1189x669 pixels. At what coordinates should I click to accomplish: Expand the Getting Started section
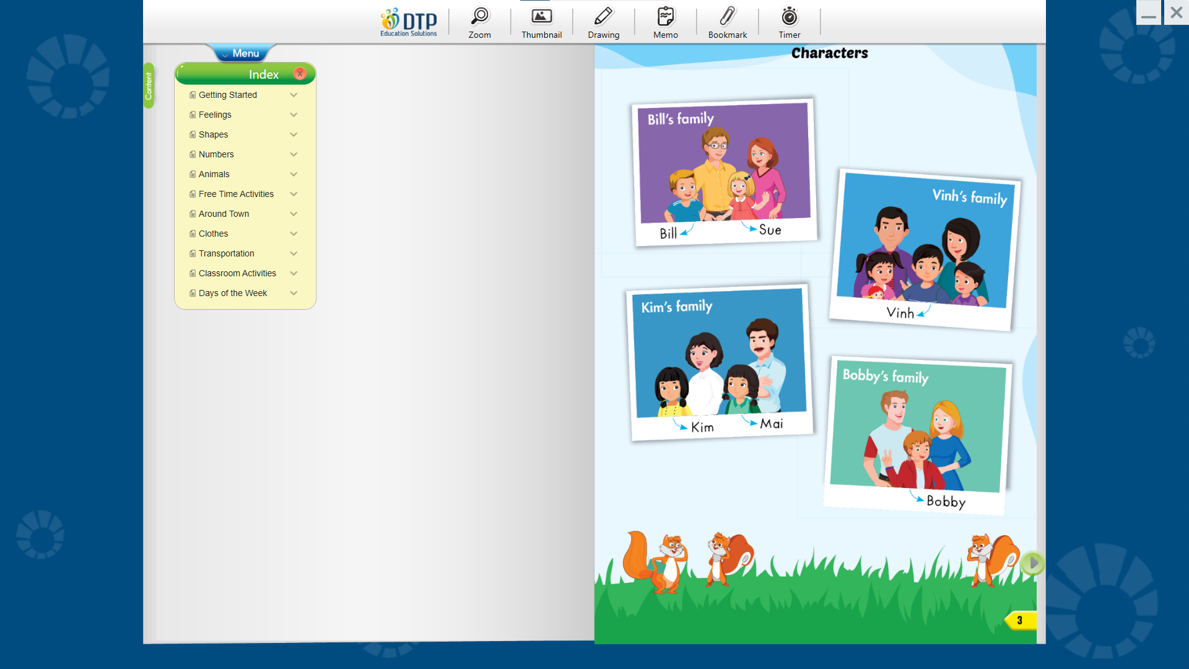[x=294, y=95]
